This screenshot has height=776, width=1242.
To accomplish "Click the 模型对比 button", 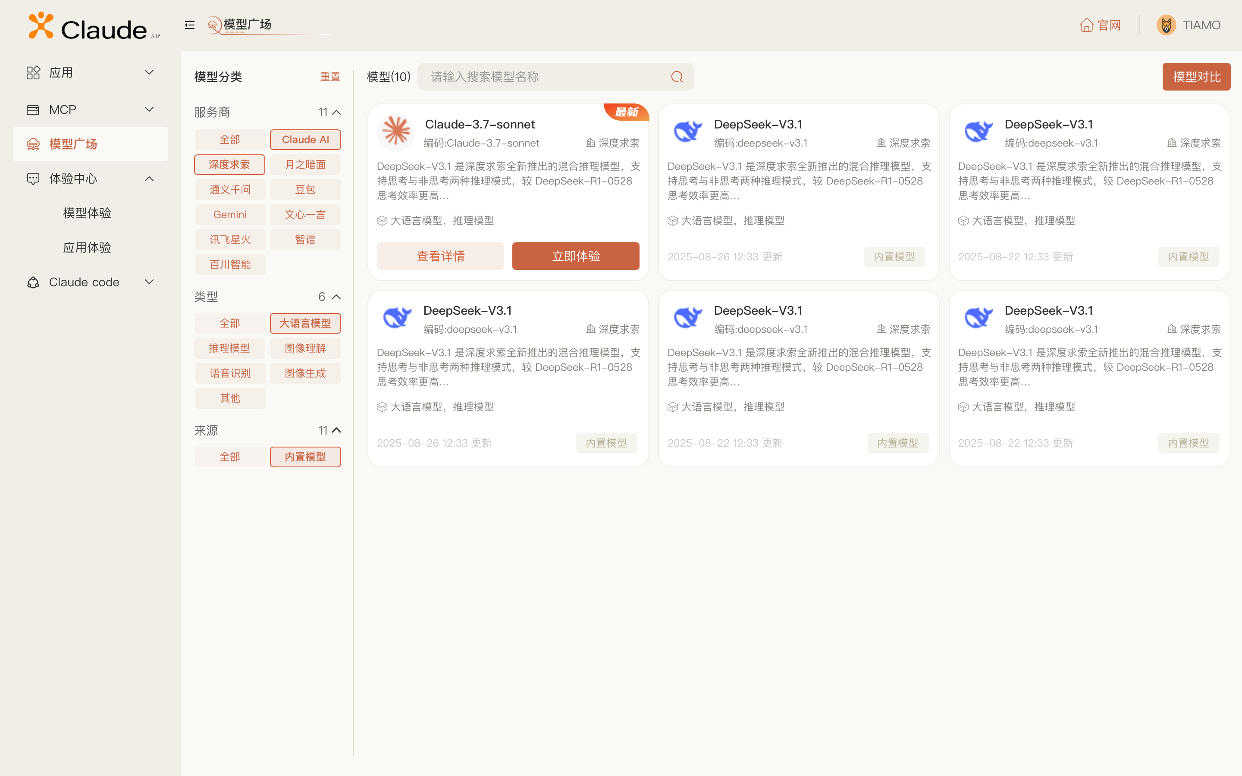I will [1196, 77].
